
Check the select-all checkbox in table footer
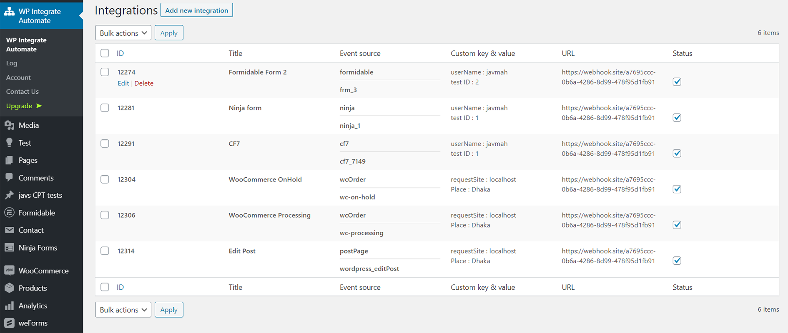[x=105, y=287]
